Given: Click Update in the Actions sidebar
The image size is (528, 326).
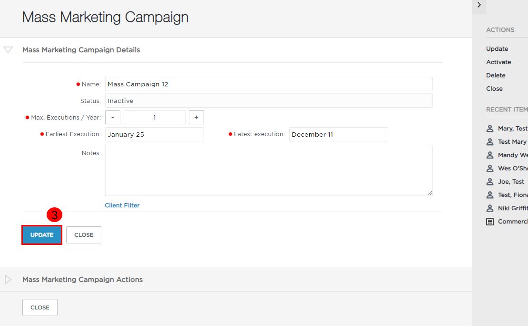Looking at the screenshot, I should click(x=497, y=49).
